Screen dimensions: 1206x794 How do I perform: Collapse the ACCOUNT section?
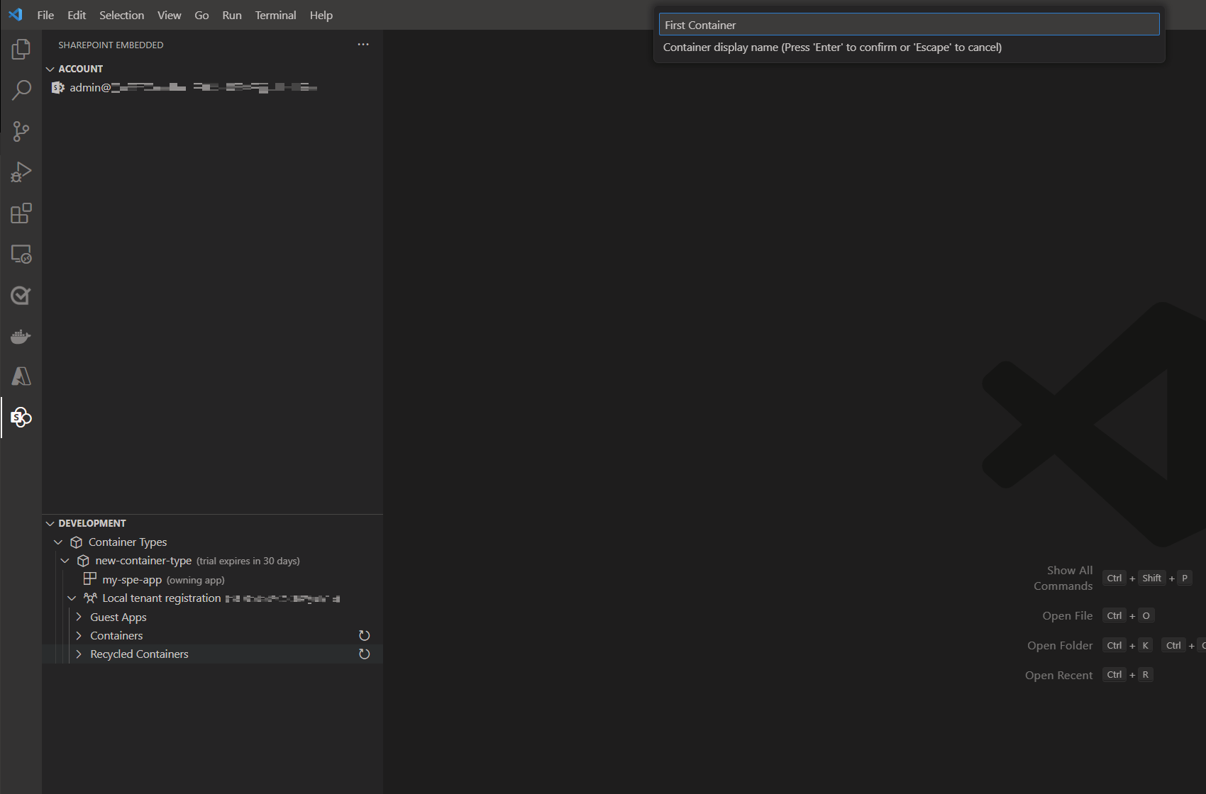pyautogui.click(x=50, y=69)
